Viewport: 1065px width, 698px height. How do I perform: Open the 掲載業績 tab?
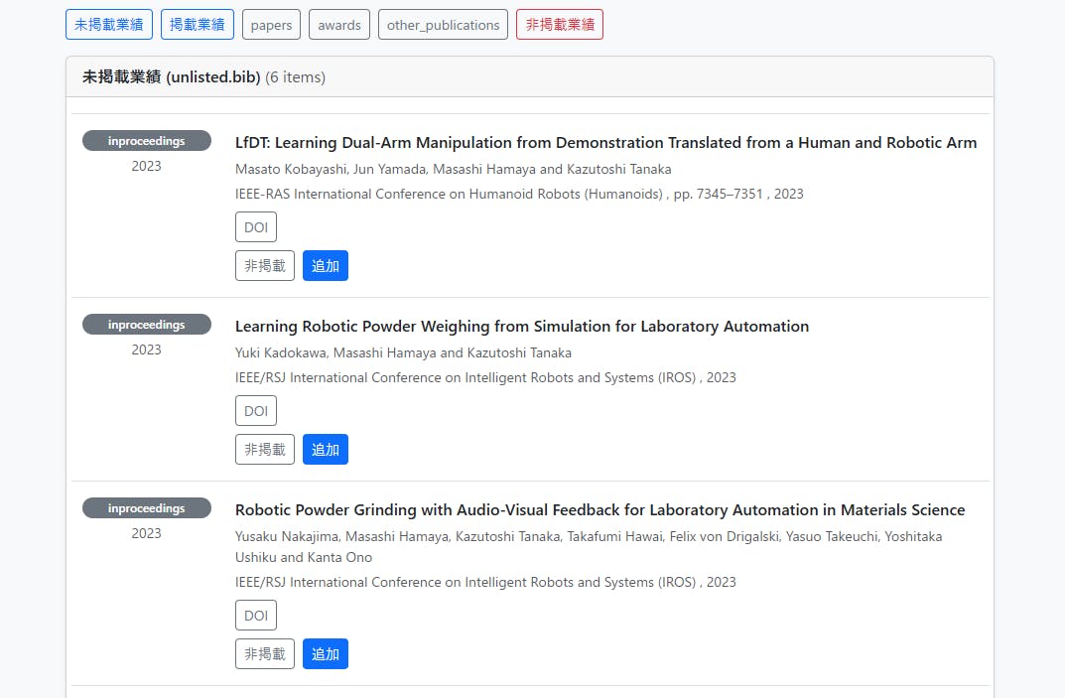198,25
